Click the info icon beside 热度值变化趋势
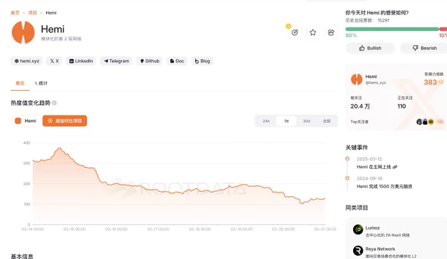Image resolution: width=447 pixels, height=259 pixels. point(54,103)
